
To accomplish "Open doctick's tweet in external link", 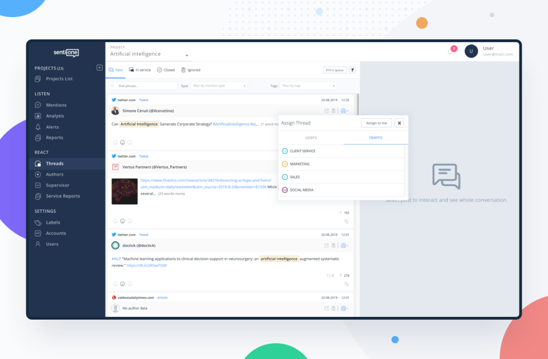I will pos(327,245).
